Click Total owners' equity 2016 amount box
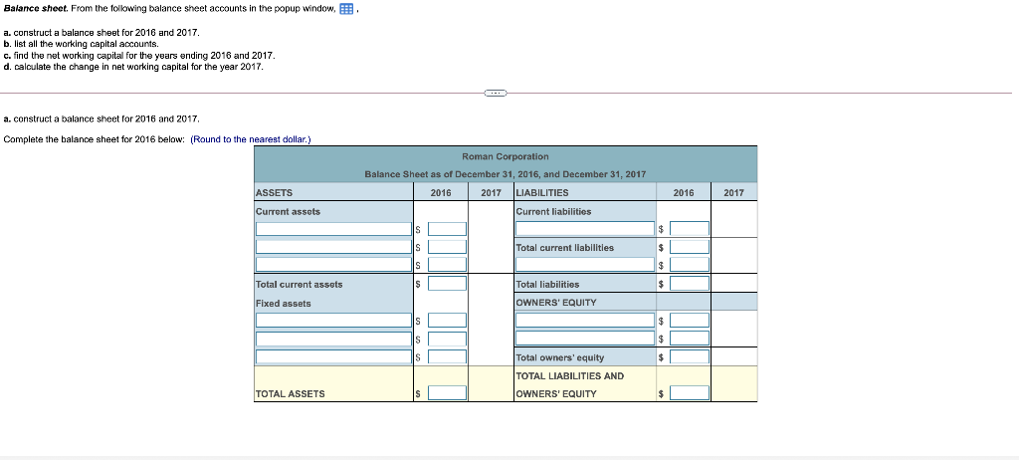This screenshot has width=1019, height=460. tap(690, 356)
